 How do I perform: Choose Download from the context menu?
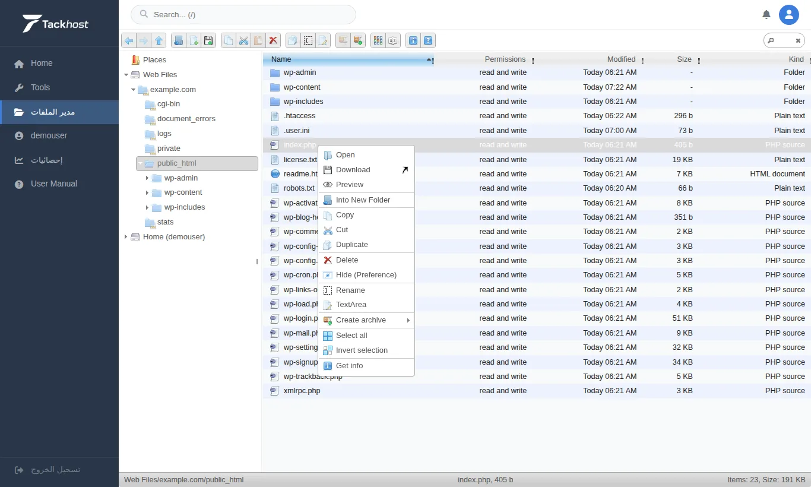tap(366, 170)
